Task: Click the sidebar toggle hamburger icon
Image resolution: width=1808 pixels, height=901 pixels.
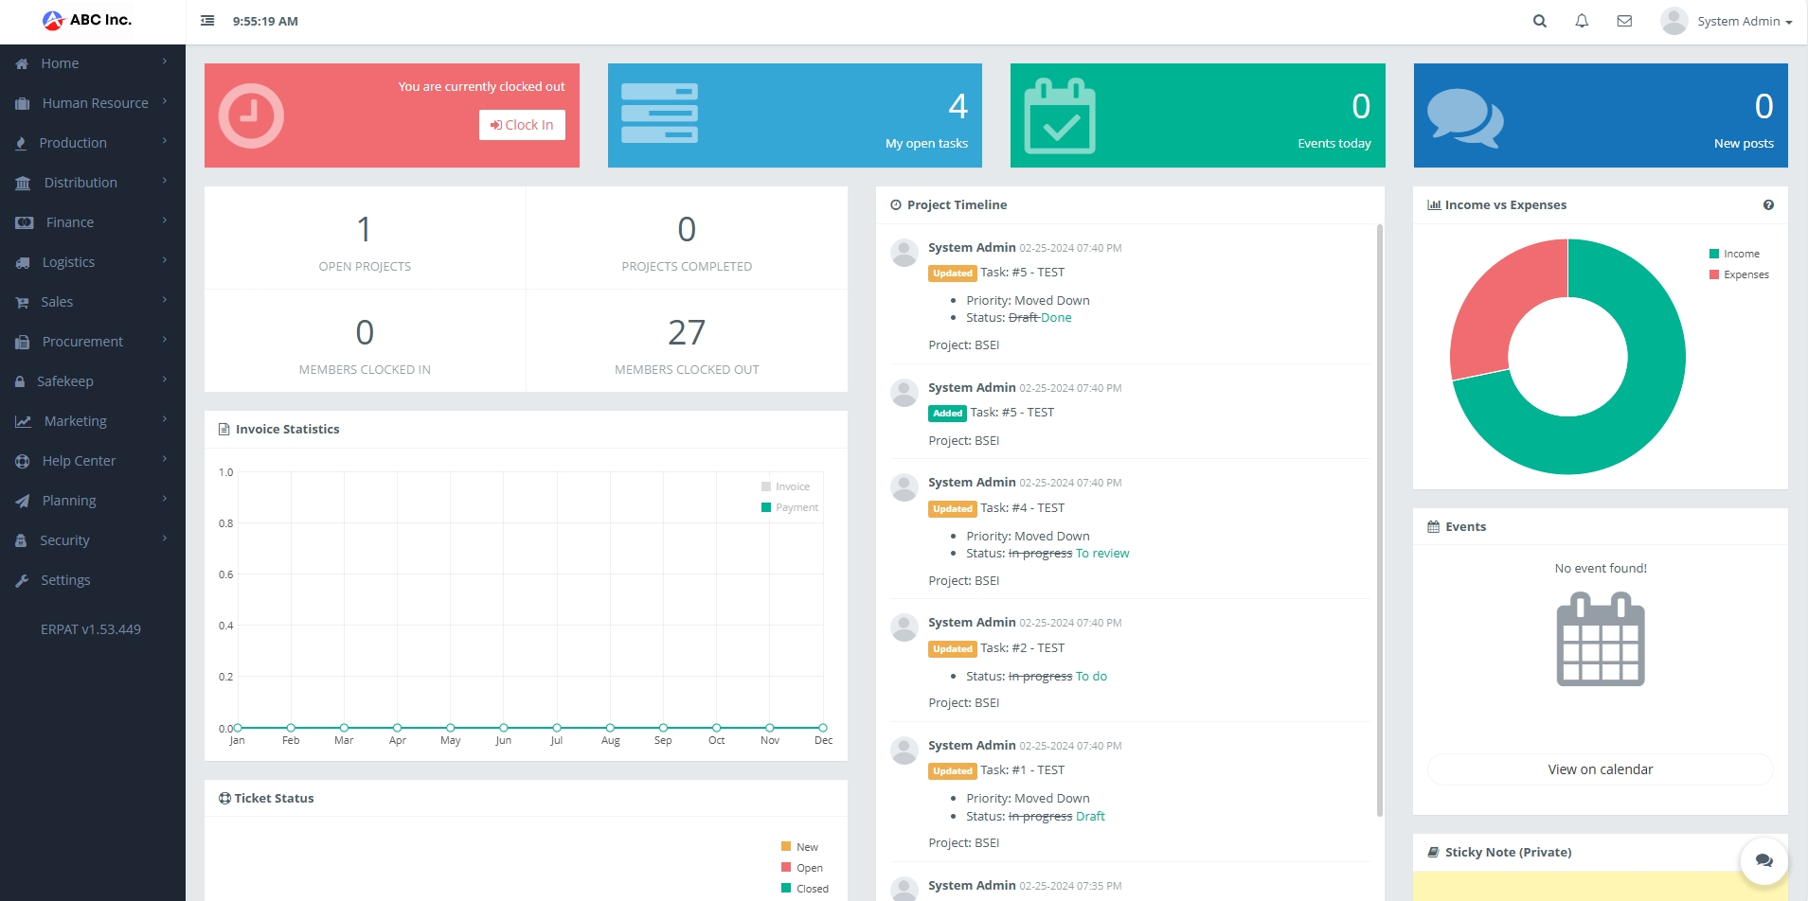Action: 207,21
